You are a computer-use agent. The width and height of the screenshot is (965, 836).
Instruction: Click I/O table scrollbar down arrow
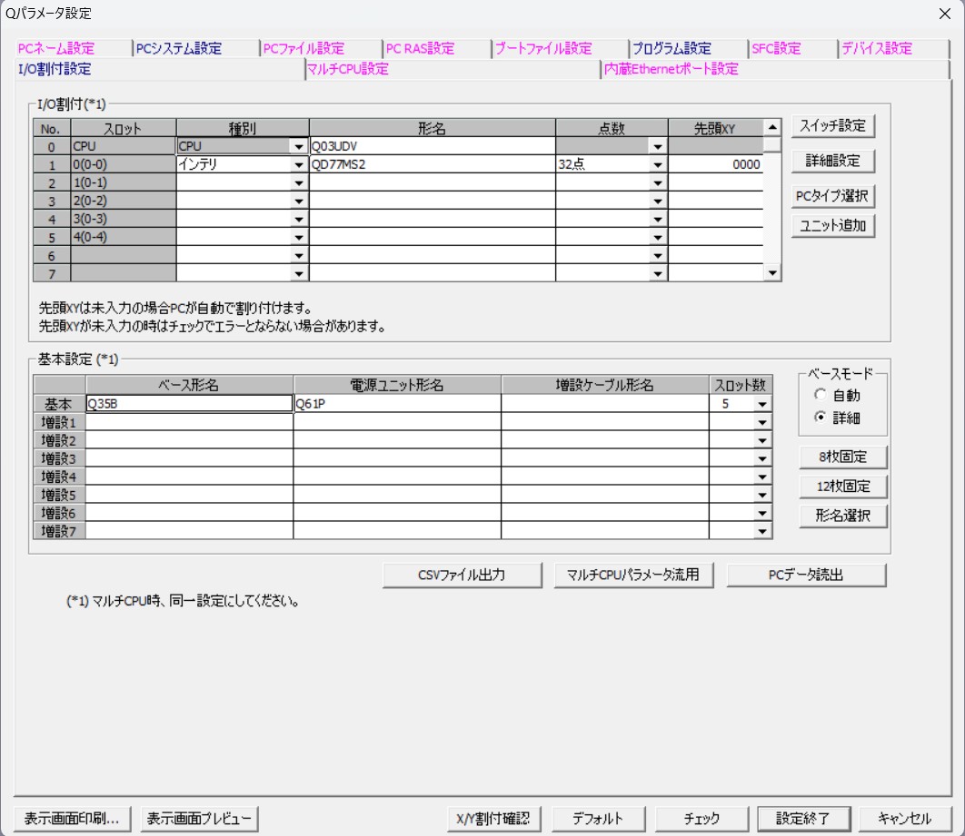(772, 272)
